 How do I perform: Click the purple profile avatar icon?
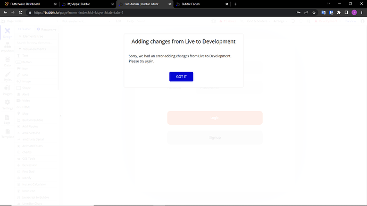(354, 13)
